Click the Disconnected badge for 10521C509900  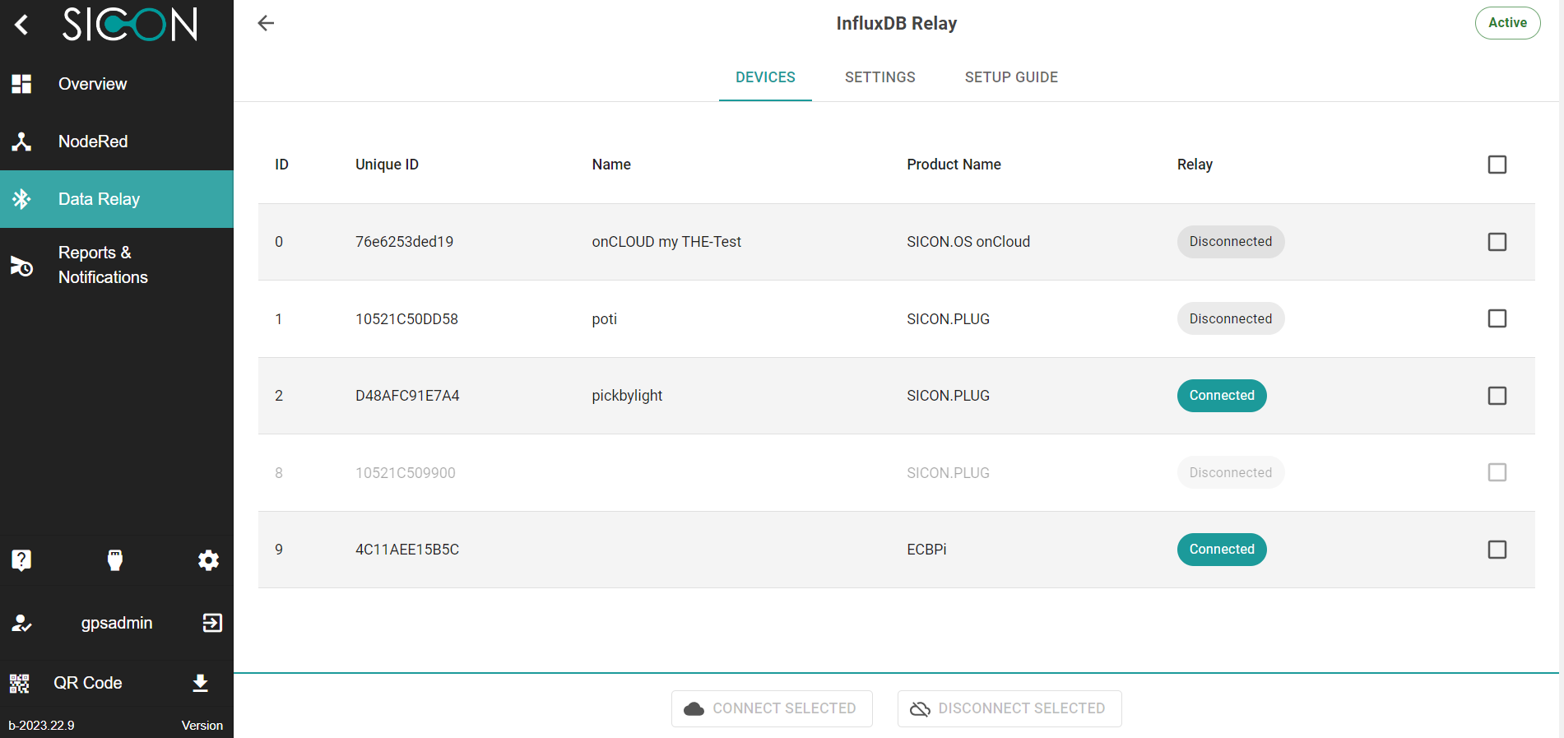point(1231,472)
